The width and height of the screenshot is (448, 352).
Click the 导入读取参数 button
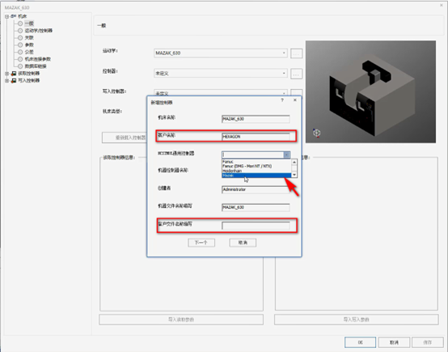click(x=181, y=320)
